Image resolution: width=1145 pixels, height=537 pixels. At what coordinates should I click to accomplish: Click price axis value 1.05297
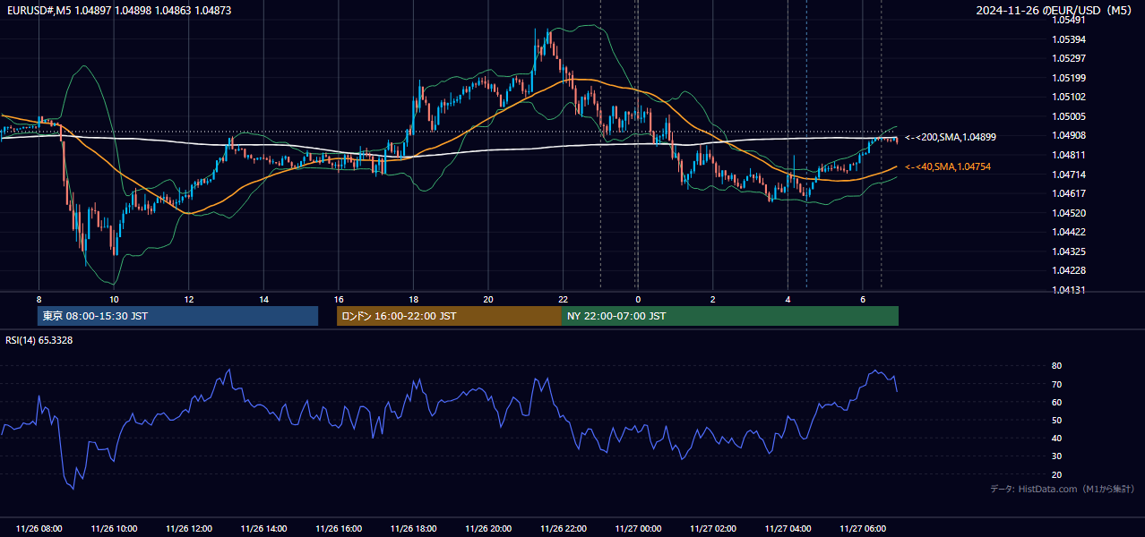pyautogui.click(x=1069, y=58)
